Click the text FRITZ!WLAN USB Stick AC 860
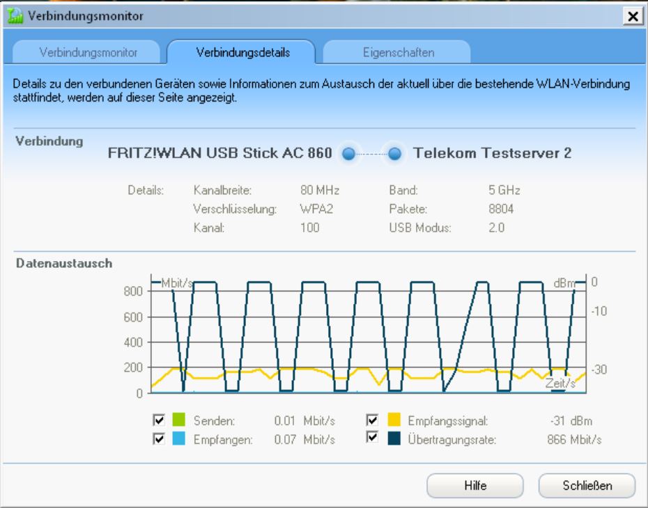Viewport: 648px width, 508px height. 220,153
